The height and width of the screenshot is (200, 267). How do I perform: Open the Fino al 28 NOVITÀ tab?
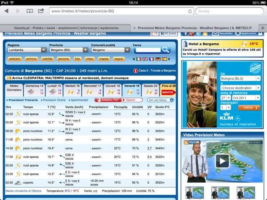[168, 90]
